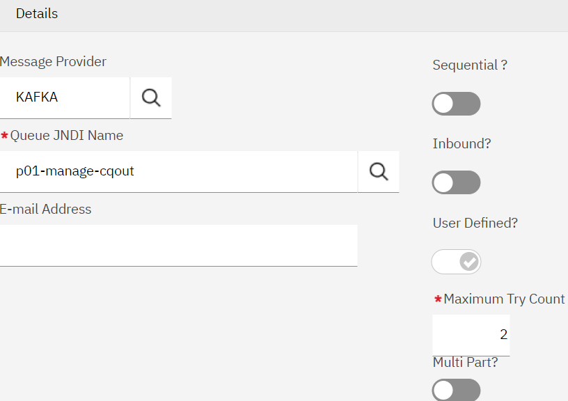Click the Message Provider label

point(54,61)
